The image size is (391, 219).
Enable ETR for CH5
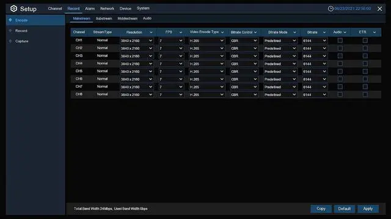click(365, 71)
